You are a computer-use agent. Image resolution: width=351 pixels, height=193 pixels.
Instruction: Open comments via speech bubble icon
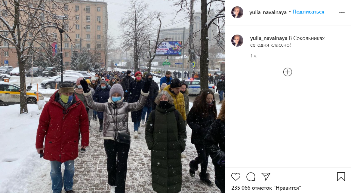tap(251, 177)
